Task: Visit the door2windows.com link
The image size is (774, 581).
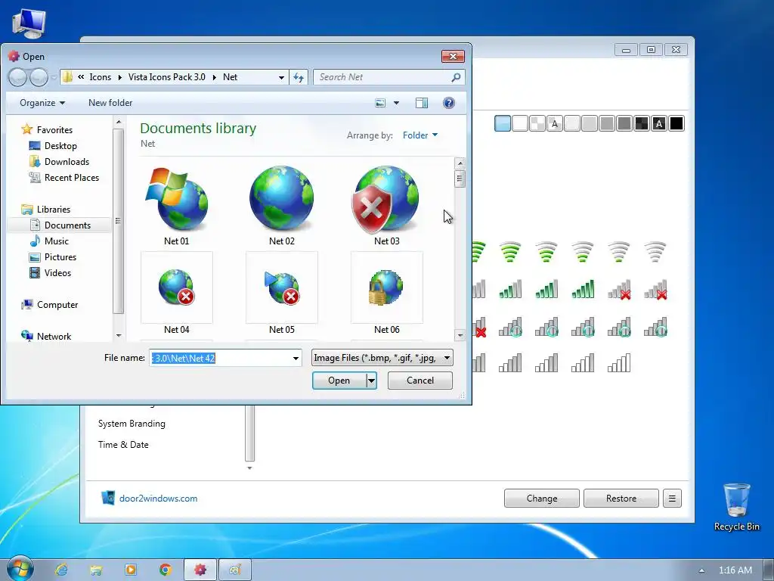Action: point(158,499)
